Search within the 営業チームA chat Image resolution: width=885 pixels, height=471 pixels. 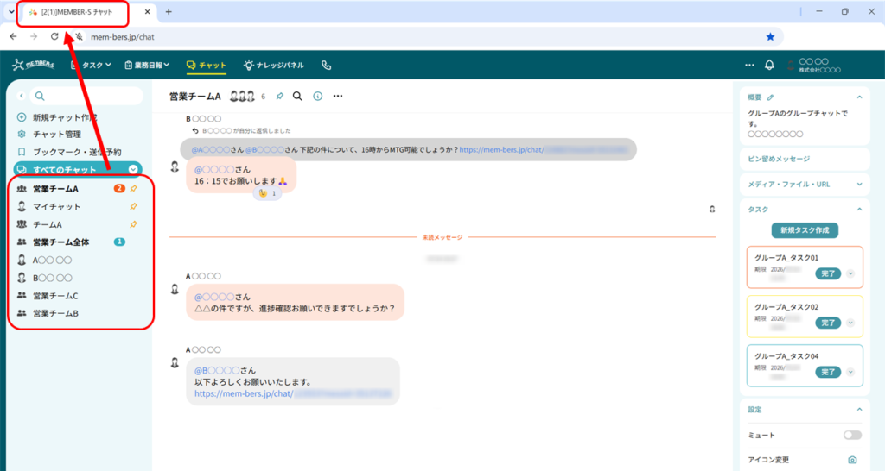tap(297, 97)
